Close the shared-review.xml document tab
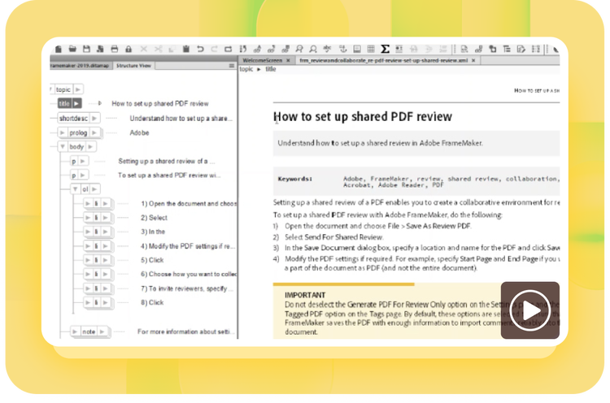 tap(473, 61)
